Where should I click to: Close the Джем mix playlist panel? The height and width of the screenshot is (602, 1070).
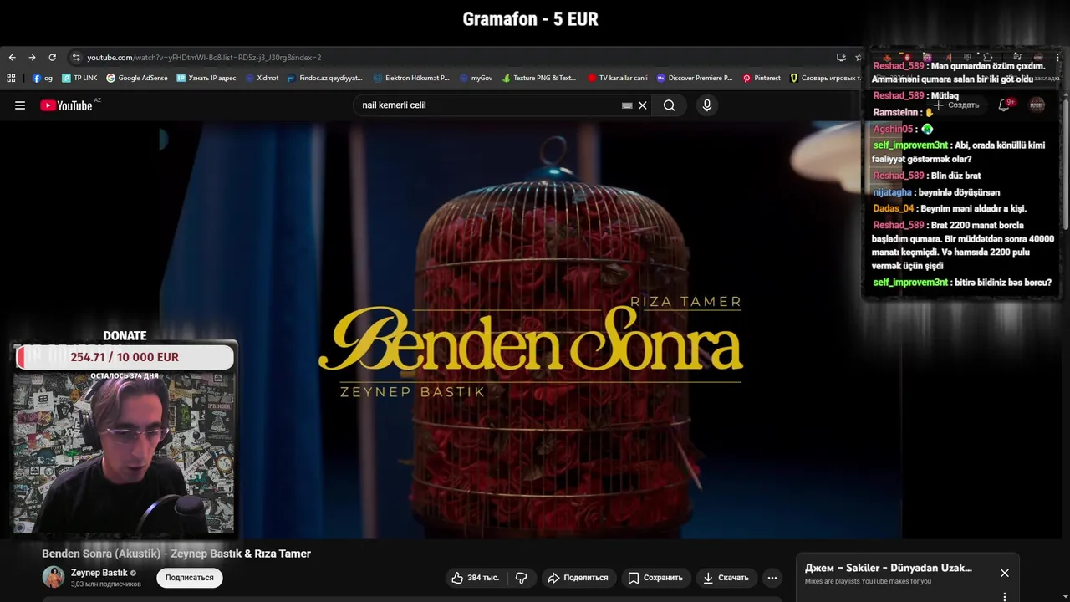pos(1005,573)
